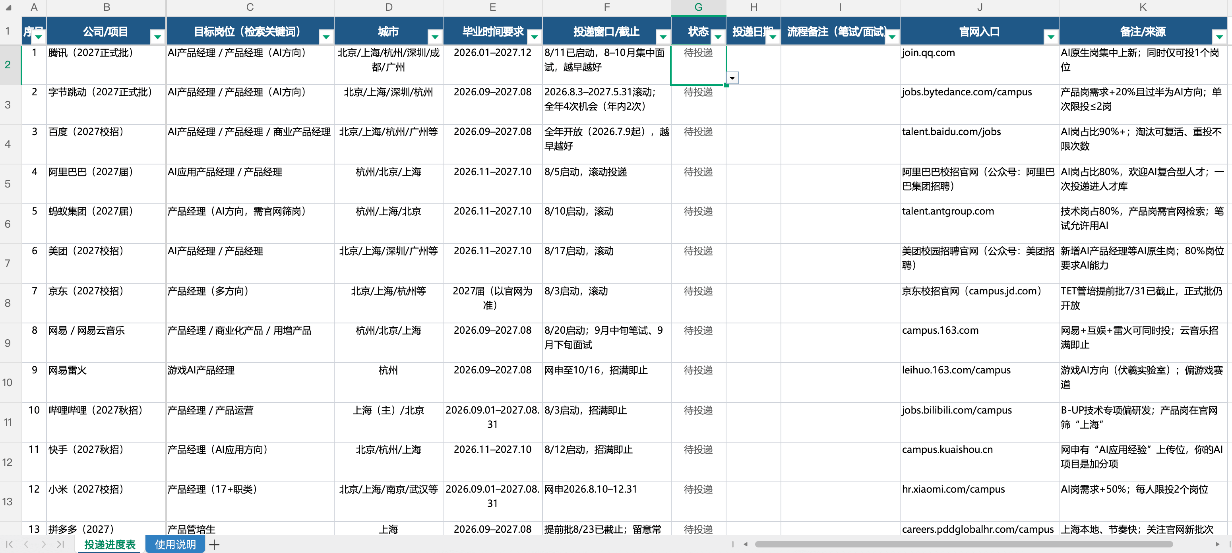Open filter dropdown for 城市 column
Viewport: 1232px width, 553px height.
[x=435, y=37]
